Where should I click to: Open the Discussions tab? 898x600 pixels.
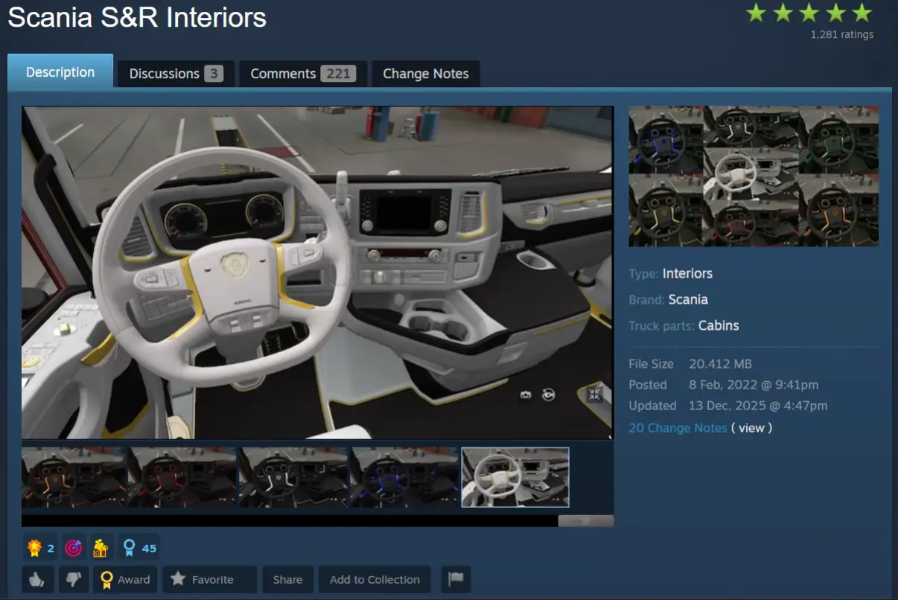coord(176,74)
